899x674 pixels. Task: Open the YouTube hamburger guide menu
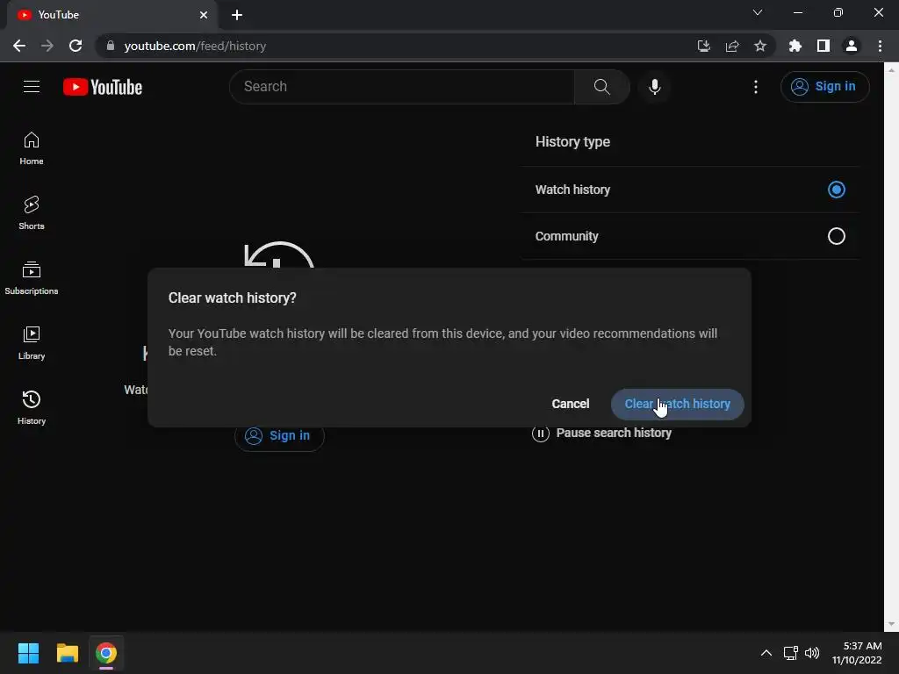coord(32,87)
